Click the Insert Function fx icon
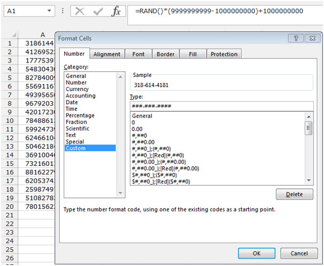 pos(116,11)
